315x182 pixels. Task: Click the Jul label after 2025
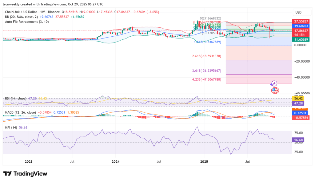(248, 161)
